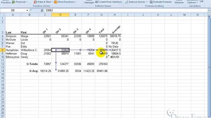Select column A header
211x118 pixels.
tap(13, 15)
